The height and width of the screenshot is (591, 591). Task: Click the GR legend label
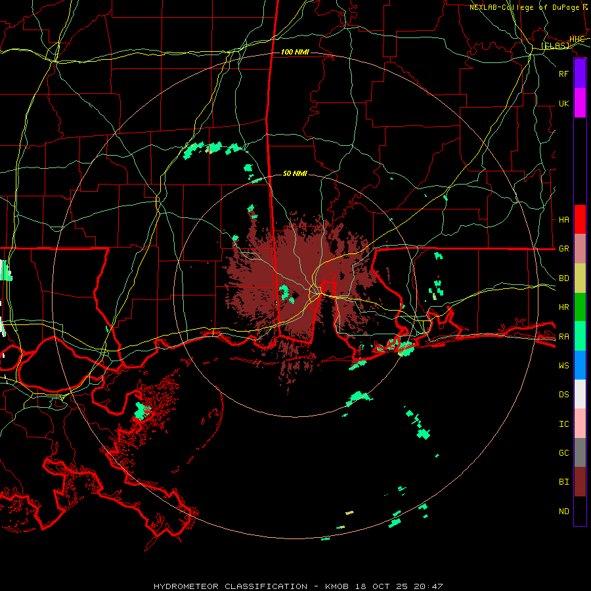click(564, 249)
